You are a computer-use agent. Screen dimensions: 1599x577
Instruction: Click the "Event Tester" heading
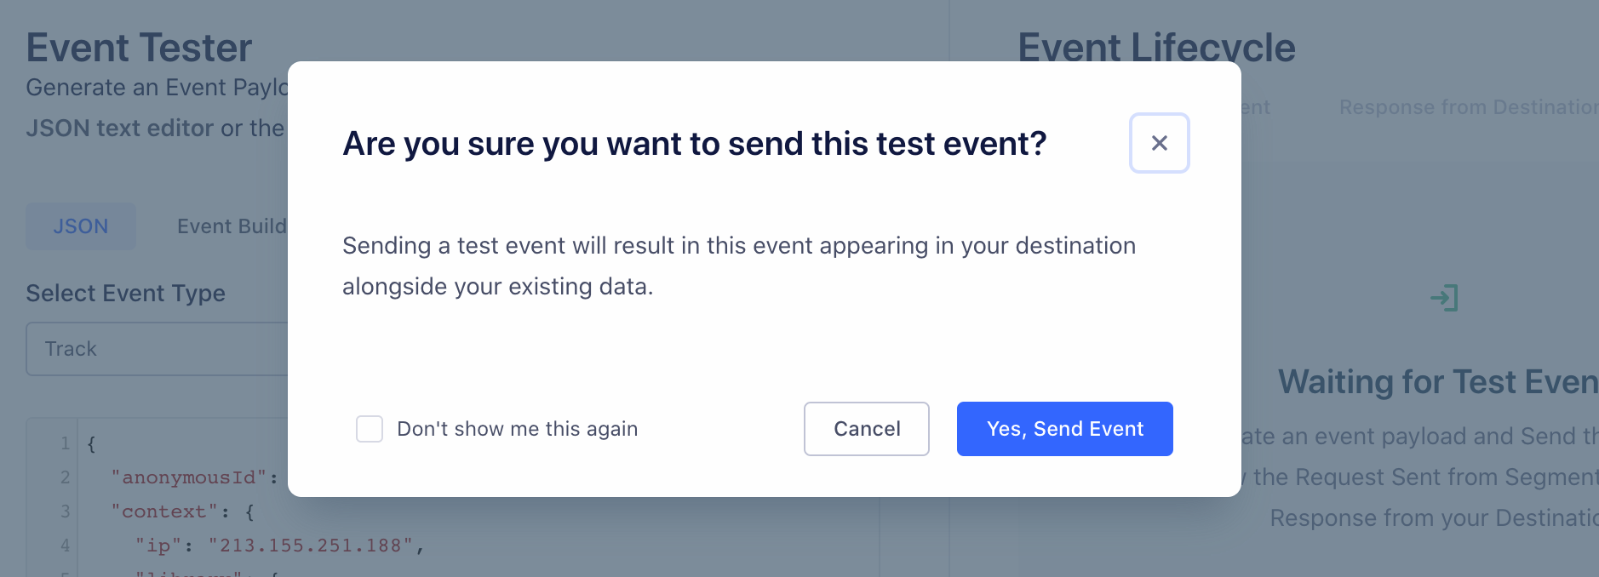point(139,48)
